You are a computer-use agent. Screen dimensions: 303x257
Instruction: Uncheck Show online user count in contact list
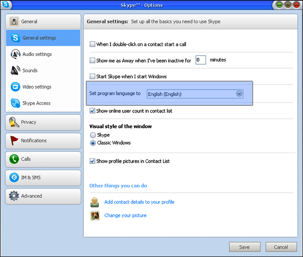(92, 111)
